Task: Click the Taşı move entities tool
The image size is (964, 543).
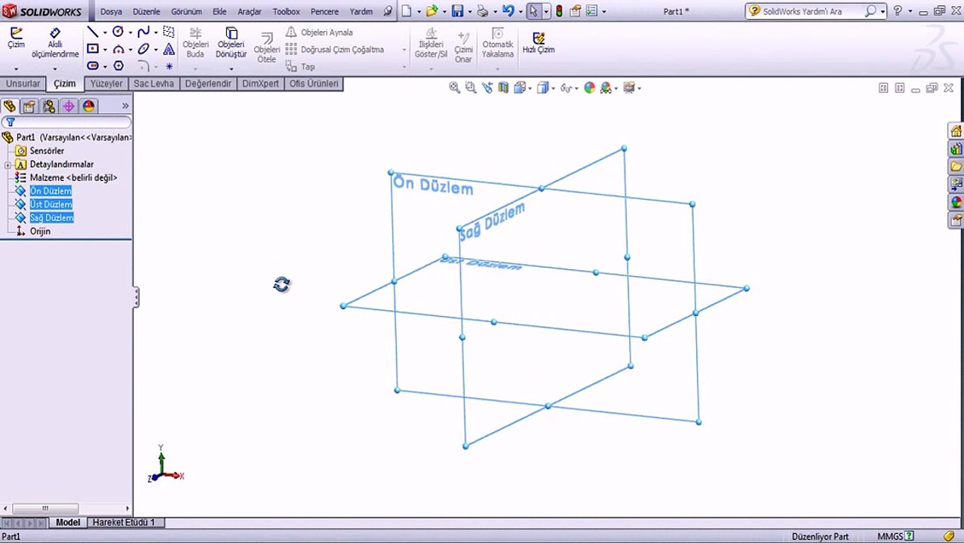Action: click(x=300, y=66)
